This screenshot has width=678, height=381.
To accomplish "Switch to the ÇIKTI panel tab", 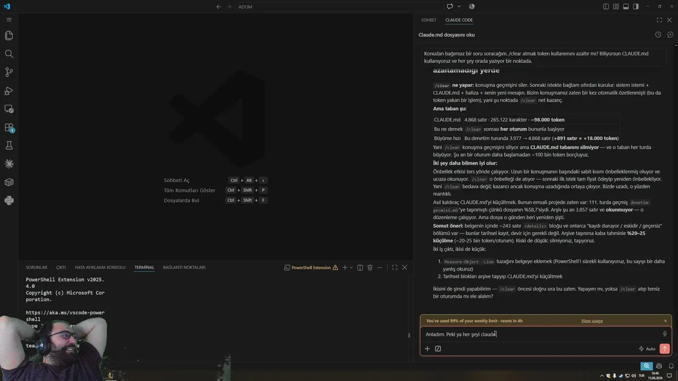I will [61, 267].
